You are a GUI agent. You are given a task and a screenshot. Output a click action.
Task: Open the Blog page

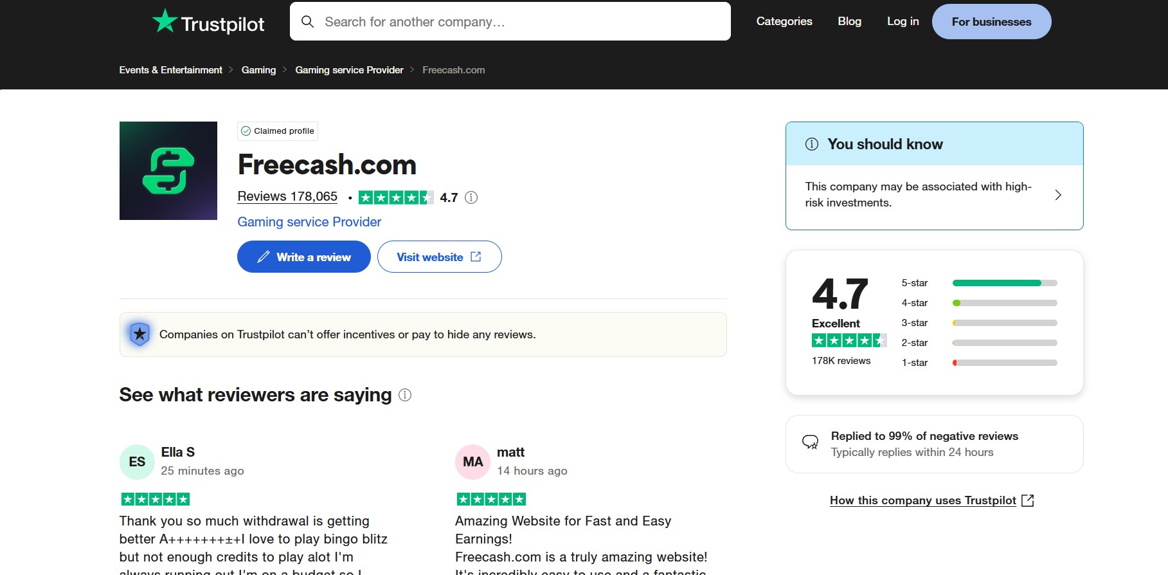[849, 21]
